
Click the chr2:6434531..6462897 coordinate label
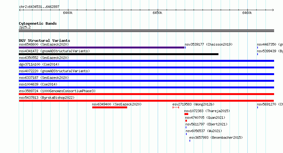39,7
